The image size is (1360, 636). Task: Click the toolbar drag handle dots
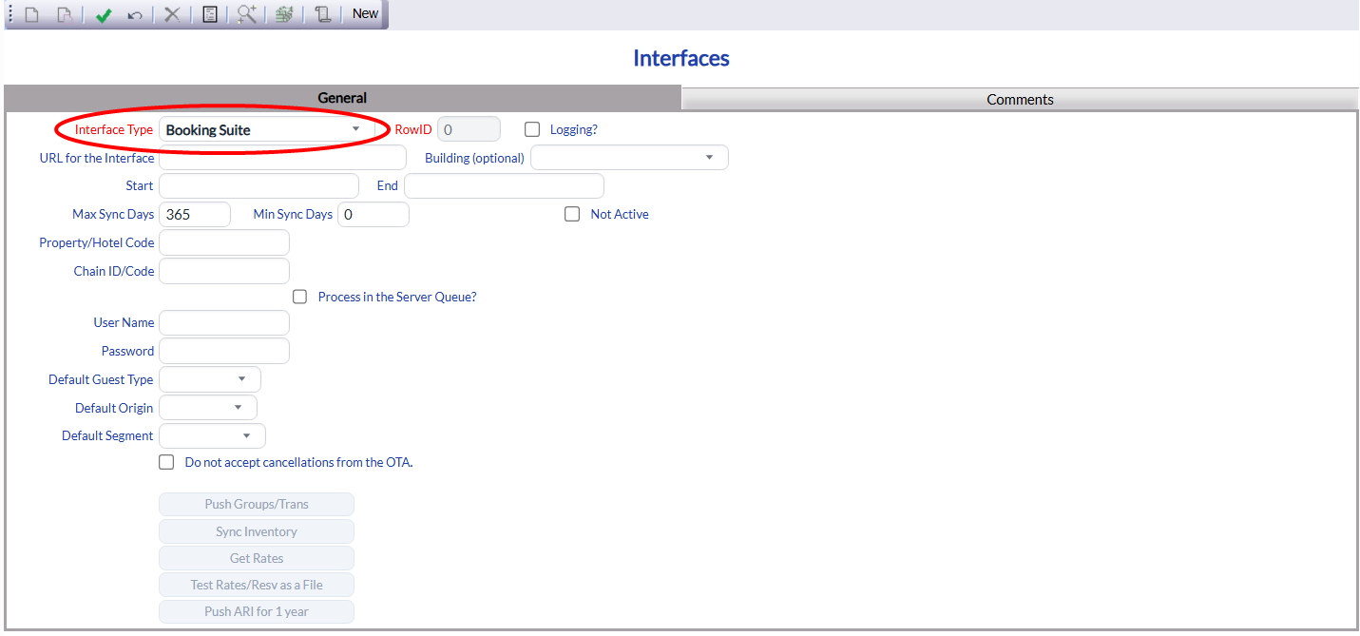coord(10,14)
